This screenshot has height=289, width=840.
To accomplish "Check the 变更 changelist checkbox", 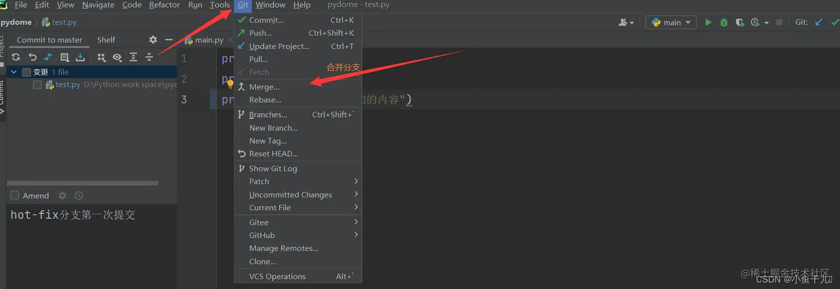I will click(26, 72).
